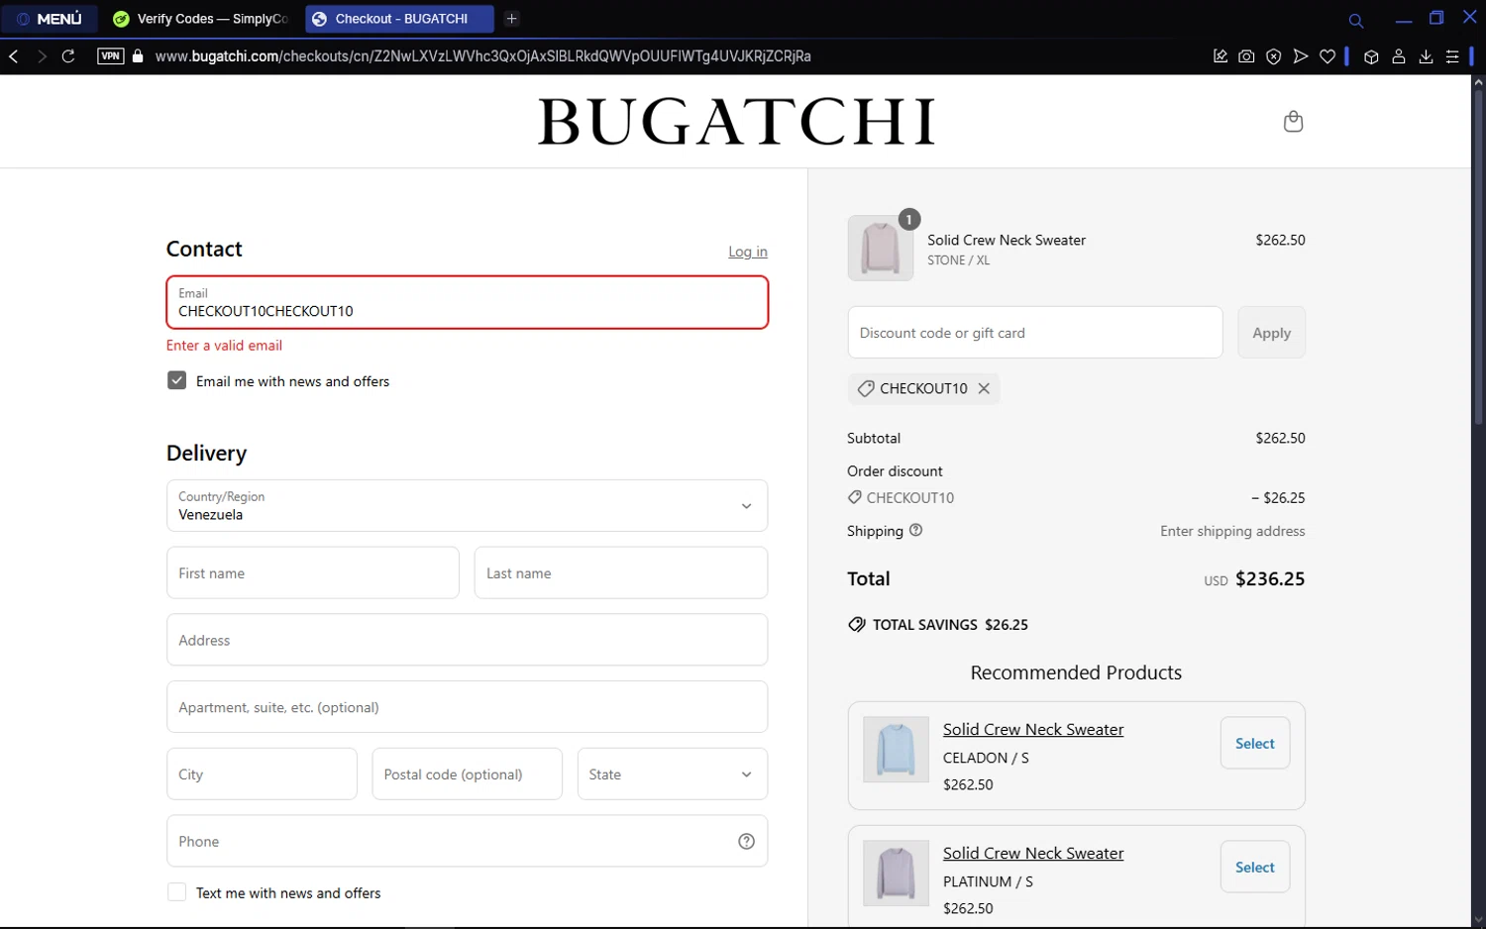1486x929 pixels.
Task: Click the search tabs magnifier icon
Action: click(x=1356, y=20)
